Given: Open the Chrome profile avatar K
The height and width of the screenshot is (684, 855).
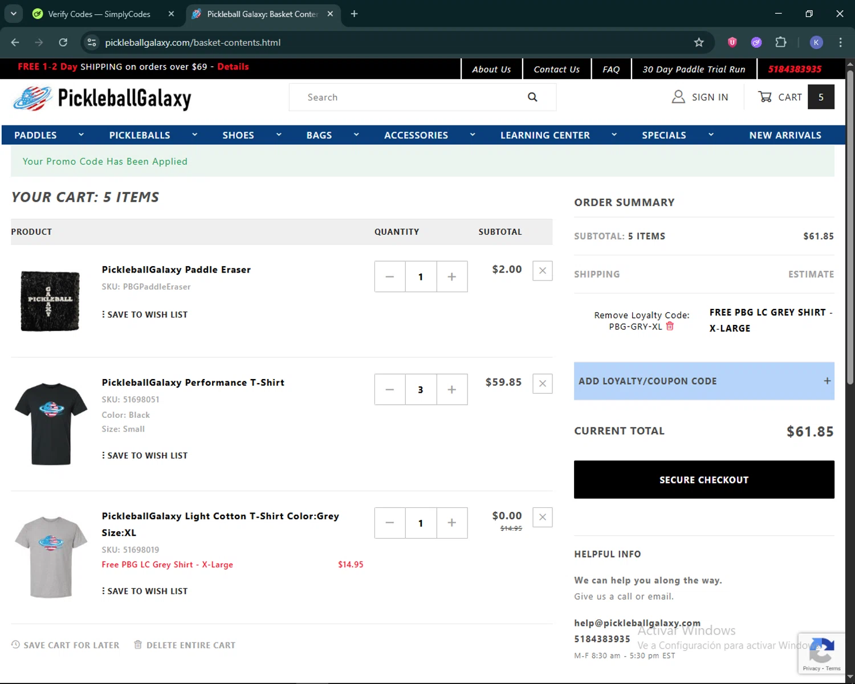Looking at the screenshot, I should pyautogui.click(x=816, y=42).
